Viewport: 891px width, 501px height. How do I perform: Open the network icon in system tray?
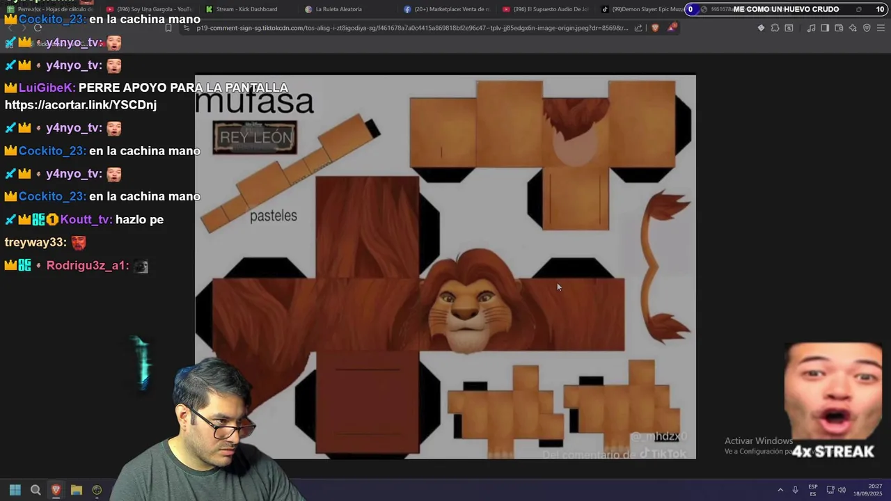click(x=830, y=490)
